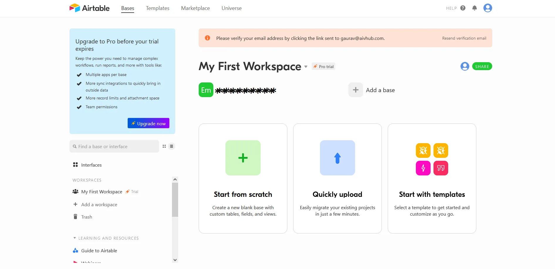Go to Marketplace tab

point(195,8)
